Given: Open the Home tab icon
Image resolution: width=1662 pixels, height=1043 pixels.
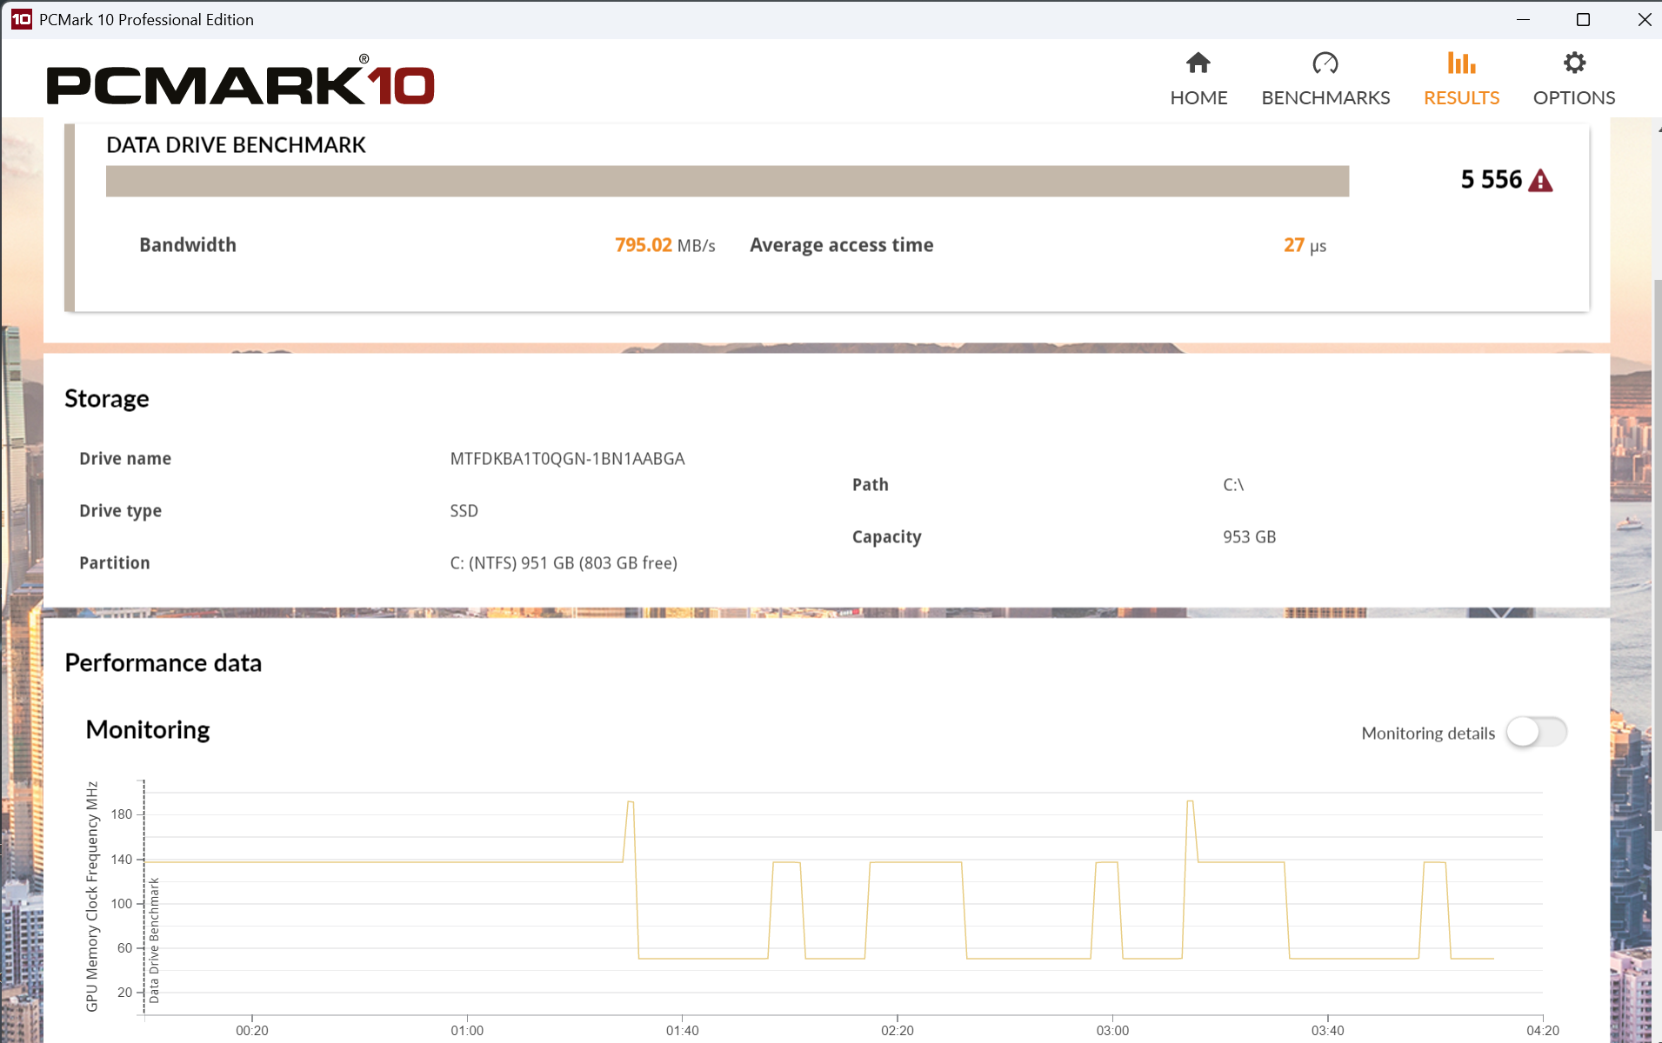Looking at the screenshot, I should coord(1198,63).
